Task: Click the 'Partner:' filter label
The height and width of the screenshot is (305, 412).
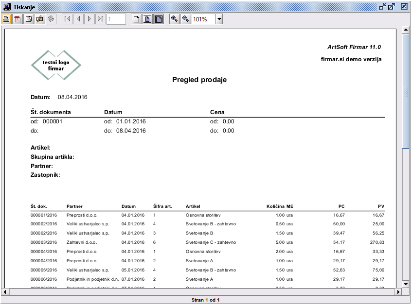Action: 42,166
